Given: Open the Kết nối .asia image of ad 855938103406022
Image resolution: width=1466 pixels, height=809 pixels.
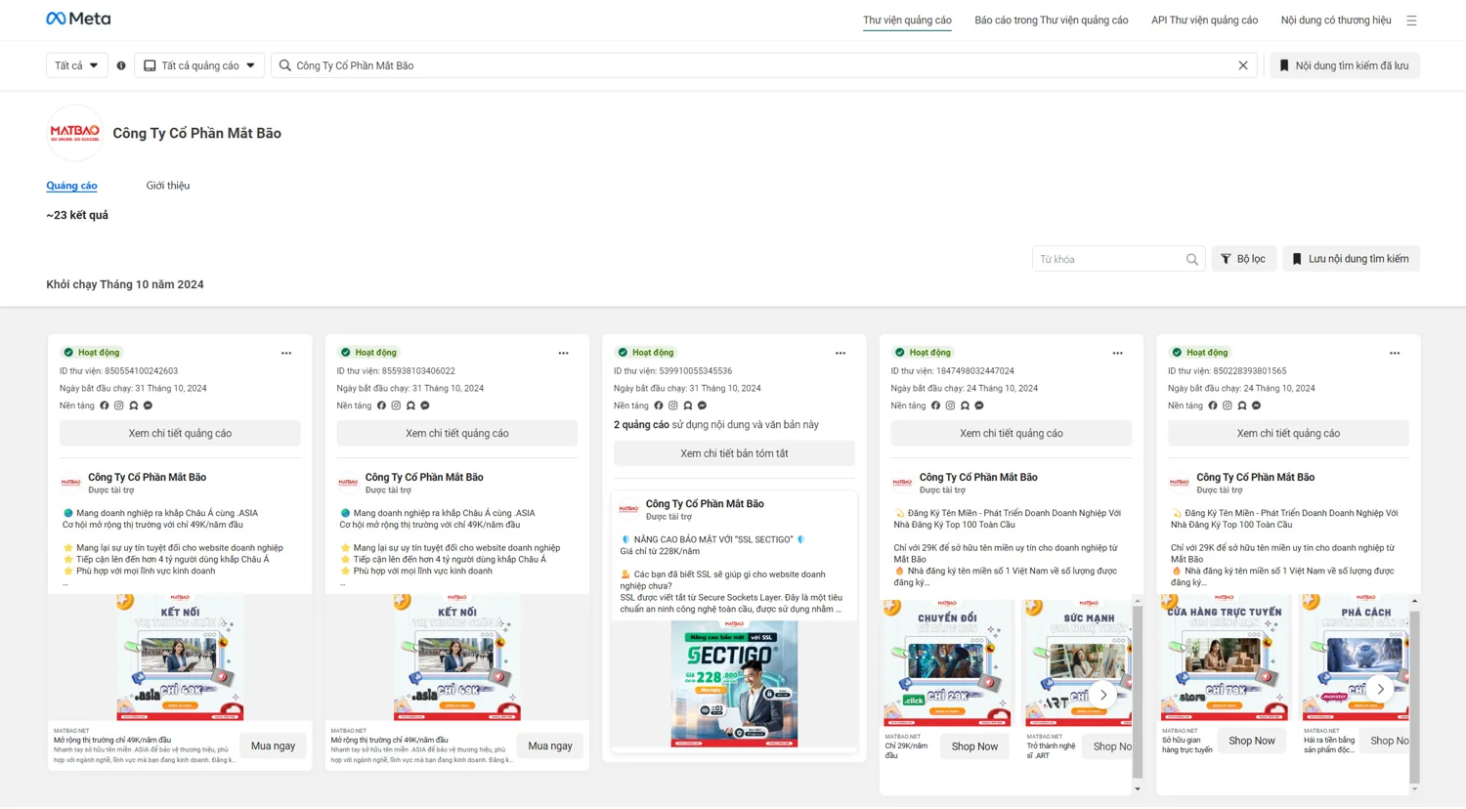Looking at the screenshot, I should (457, 658).
